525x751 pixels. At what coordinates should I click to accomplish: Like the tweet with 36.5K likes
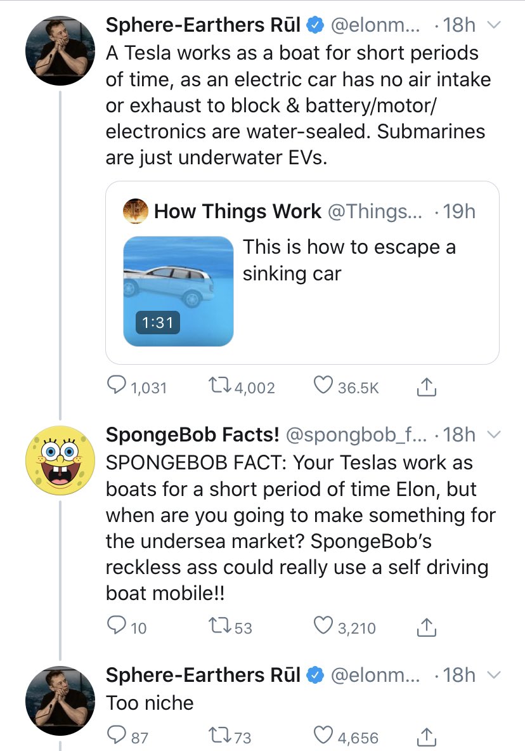tap(324, 386)
